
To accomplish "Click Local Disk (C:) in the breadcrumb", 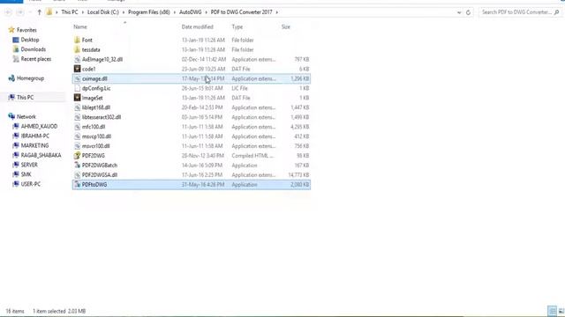I will tap(103, 12).
